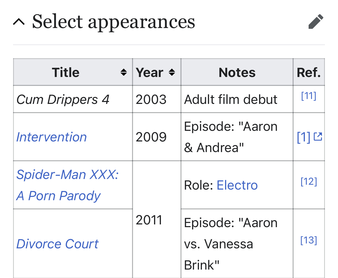This screenshot has height=278, width=338.
Task: Tap the Select appearances heading text
Action: tap(113, 22)
